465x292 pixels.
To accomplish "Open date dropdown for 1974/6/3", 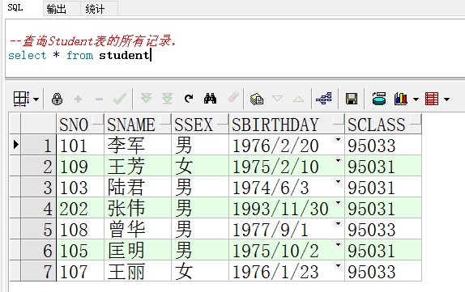I will click(x=338, y=182).
